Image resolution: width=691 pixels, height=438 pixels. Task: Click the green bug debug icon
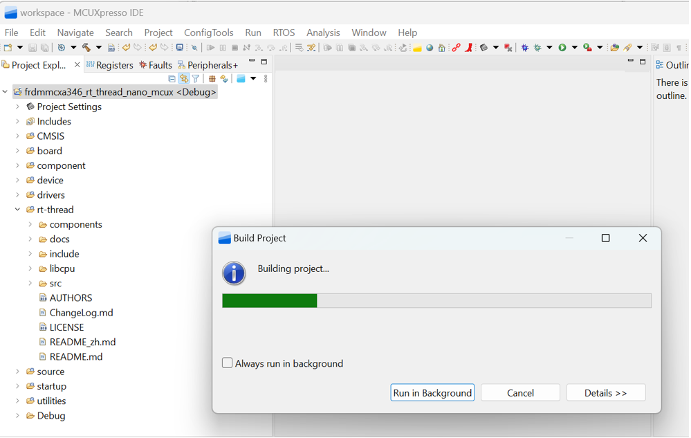tap(537, 48)
